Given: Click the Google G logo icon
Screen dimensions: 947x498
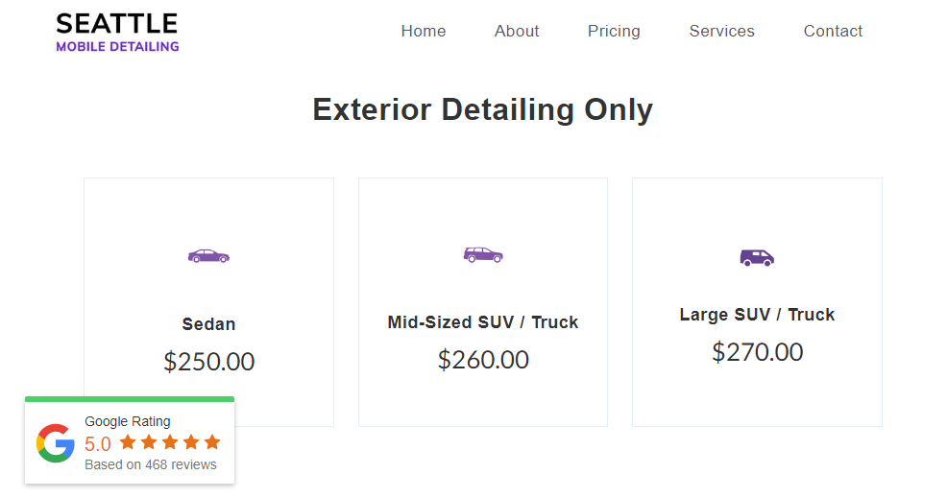Looking at the screenshot, I should 56,443.
